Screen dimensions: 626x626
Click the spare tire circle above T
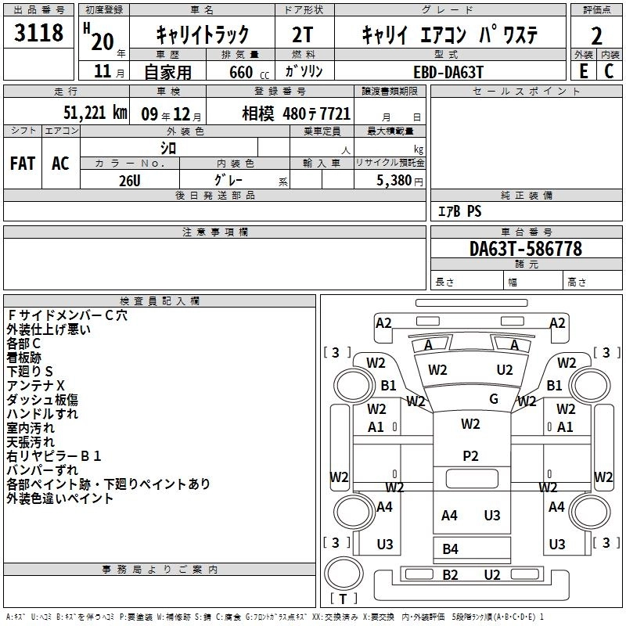point(344,574)
